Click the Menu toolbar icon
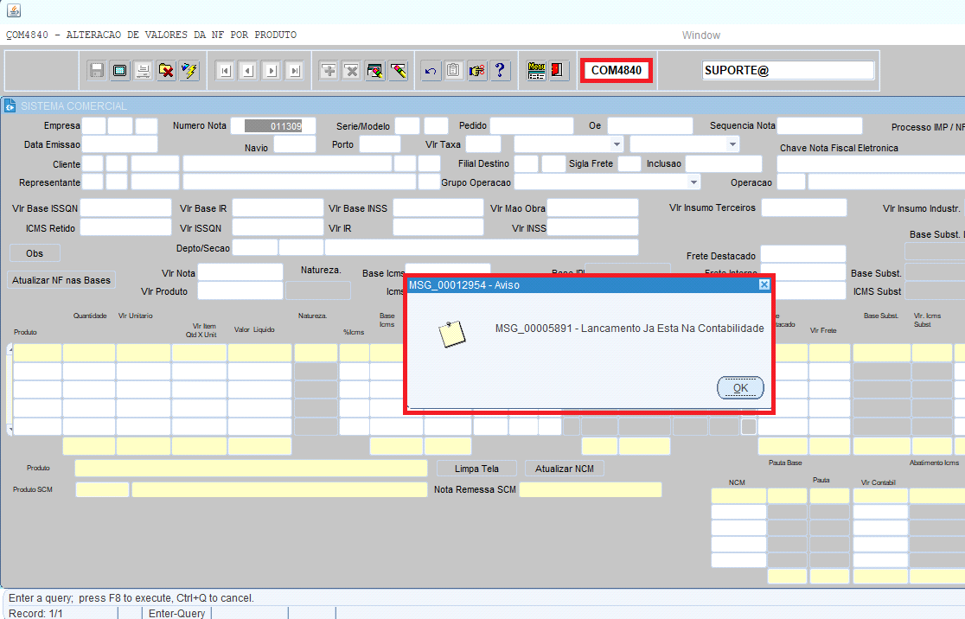965x619 pixels. [536, 71]
